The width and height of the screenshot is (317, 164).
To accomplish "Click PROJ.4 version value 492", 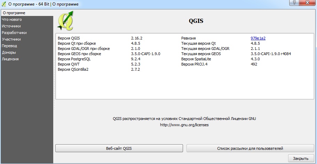I will coord(254,64).
